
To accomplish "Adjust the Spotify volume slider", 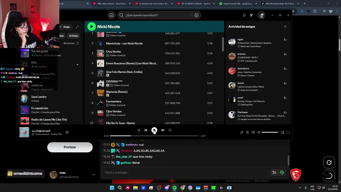I will click(x=270, y=132).
